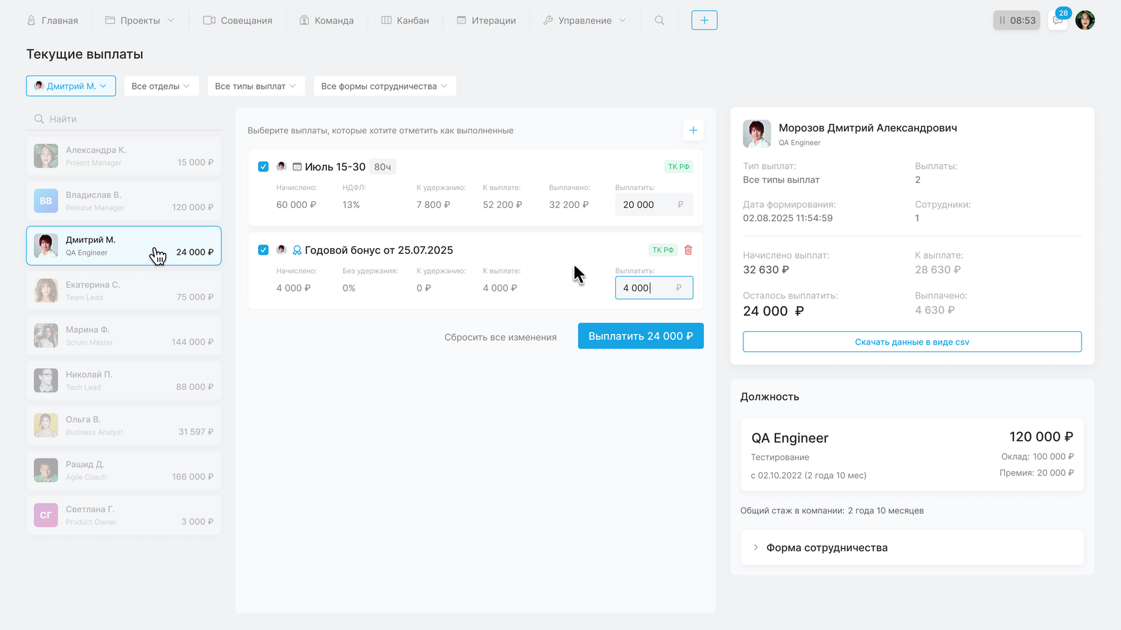Open the Все типы выплат dropdown
The width and height of the screenshot is (1121, 630).
click(x=256, y=86)
